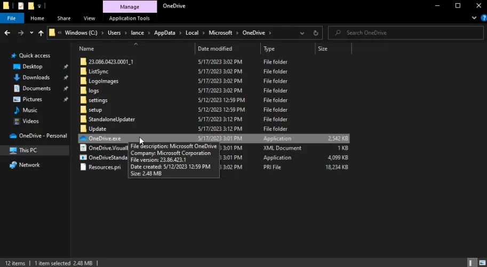487x267 pixels.
Task: Sort files by the Date modified column
Action: 215,49
